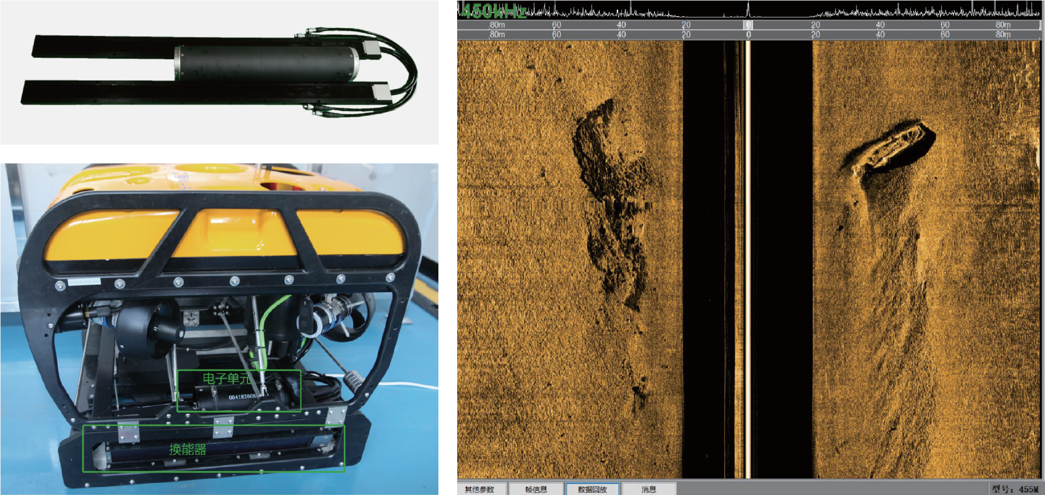Click the center peak in the signal waveform

coord(748,9)
